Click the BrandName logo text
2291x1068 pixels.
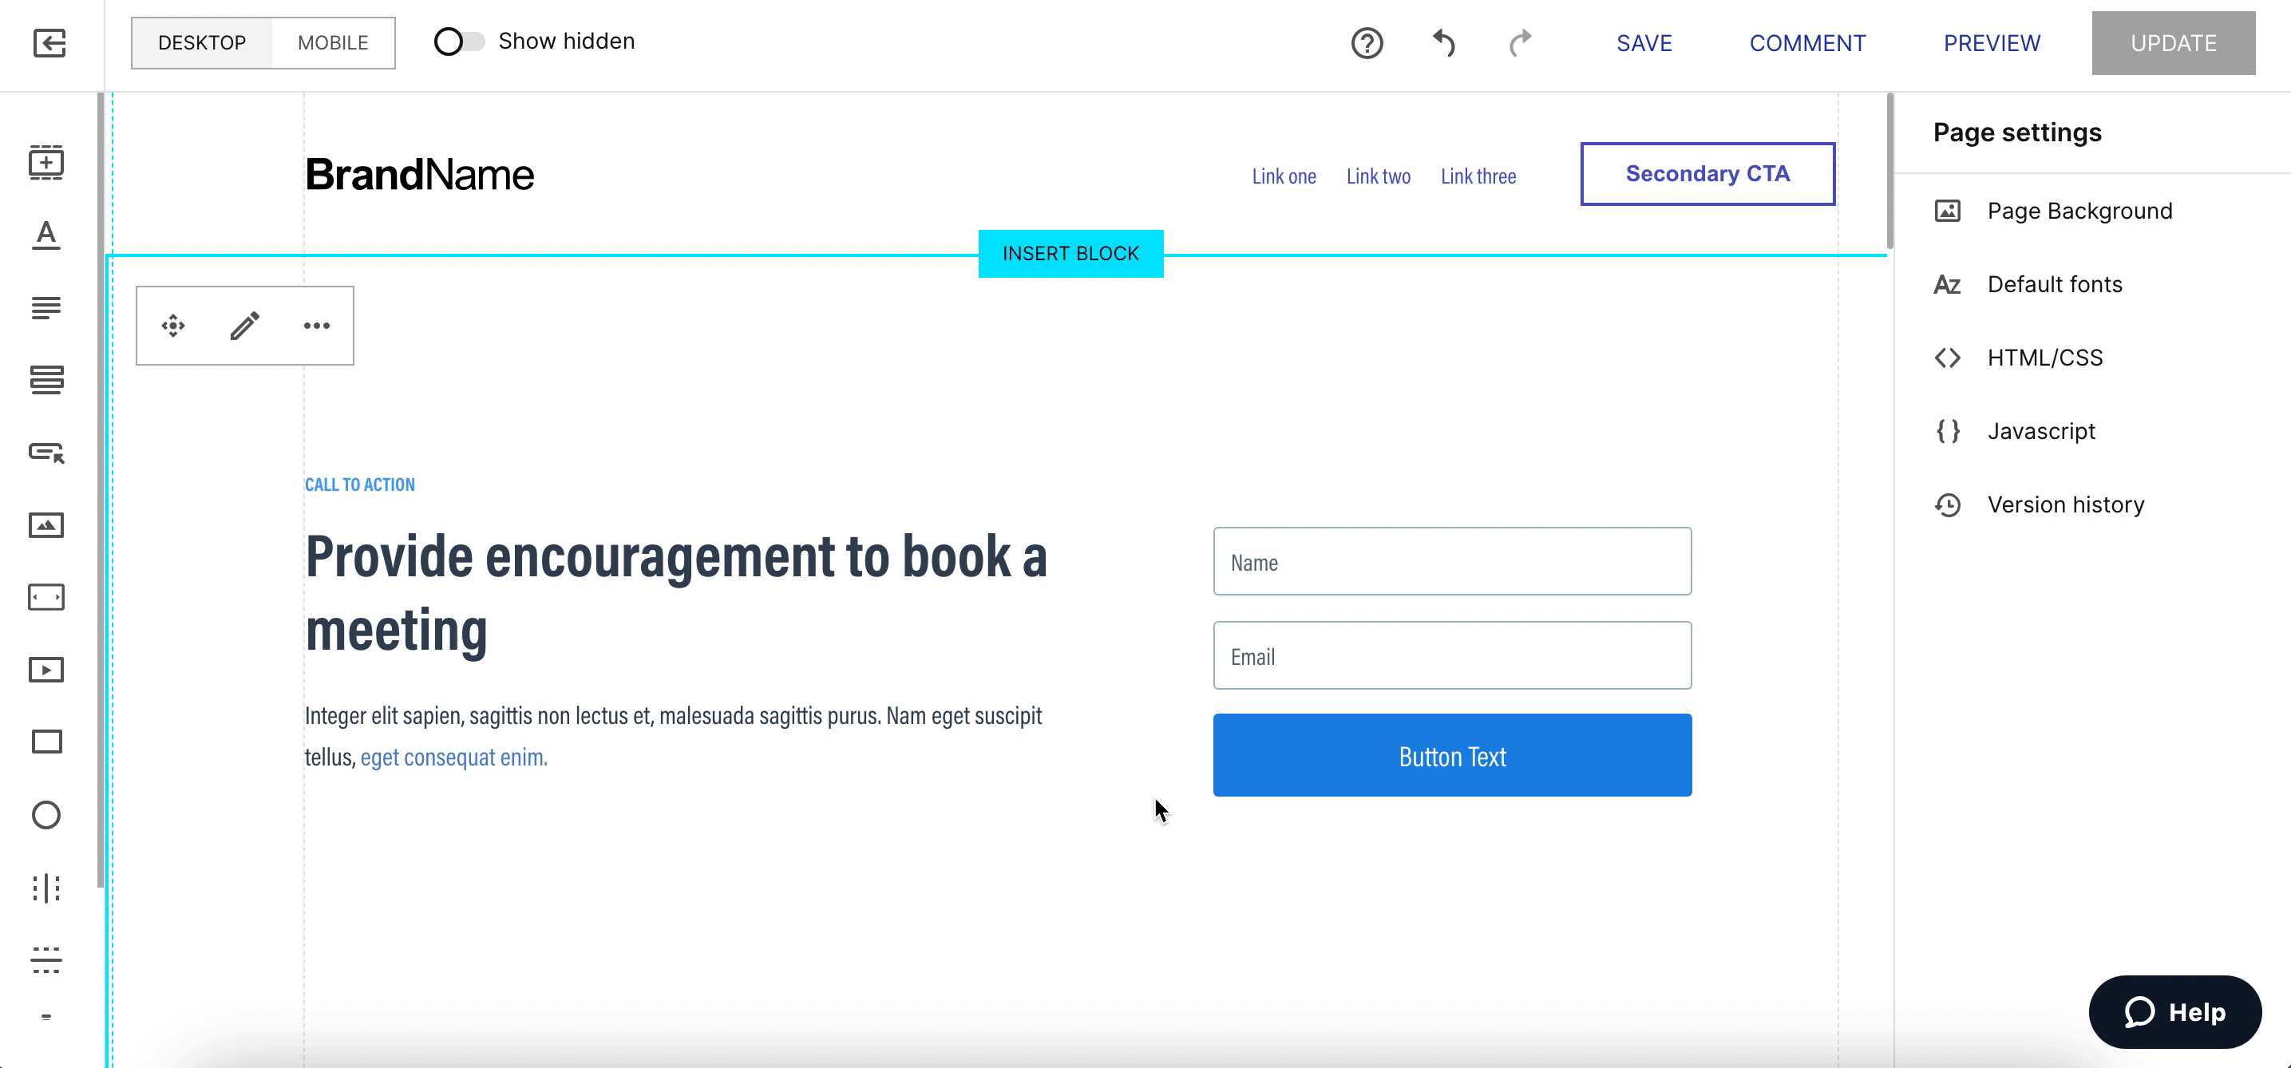pyautogui.click(x=419, y=174)
